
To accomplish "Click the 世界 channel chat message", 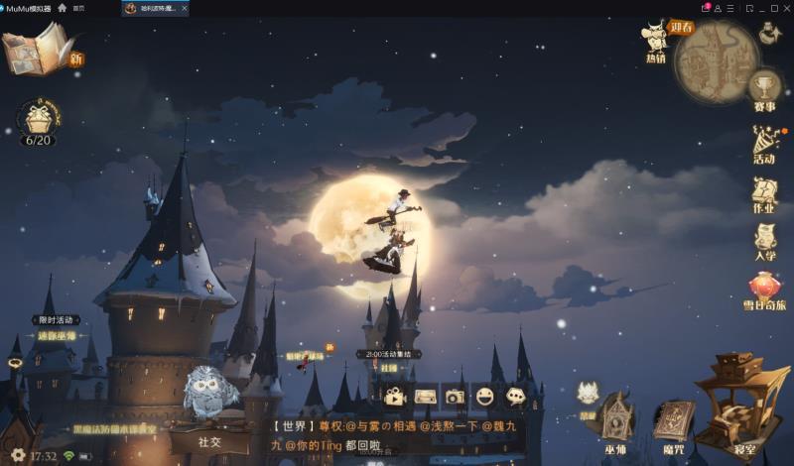I will click(x=395, y=435).
